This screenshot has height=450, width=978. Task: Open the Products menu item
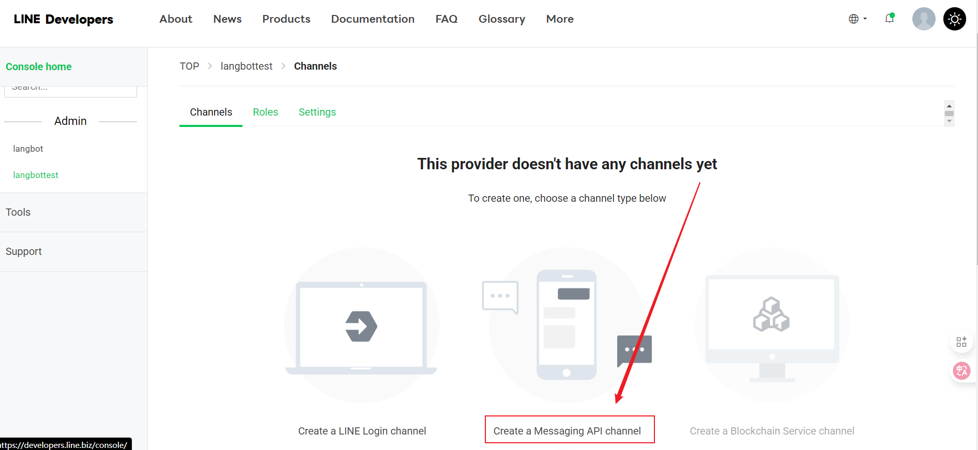coord(286,19)
